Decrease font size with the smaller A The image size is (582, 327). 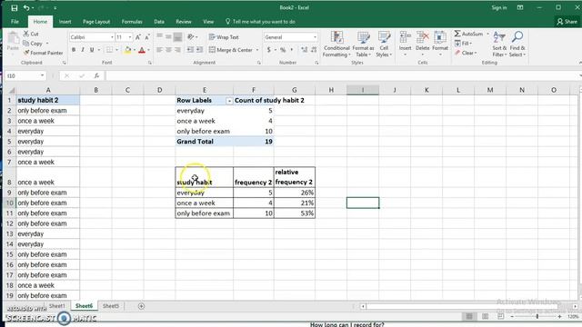click(x=147, y=37)
